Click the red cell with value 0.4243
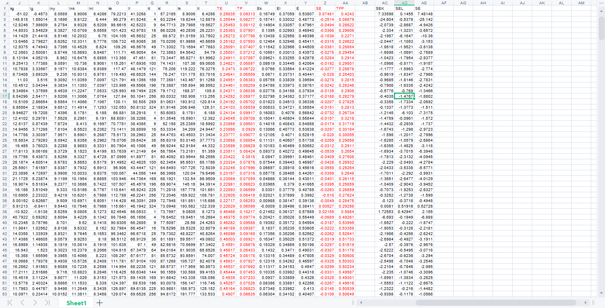The width and height of the screenshot is (605, 308). (x=345, y=14)
